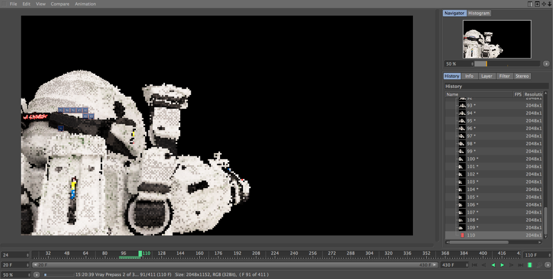Image resolution: width=553 pixels, height=279 pixels.
Task: Click the Navigator zoom slider
Action: tap(507, 64)
